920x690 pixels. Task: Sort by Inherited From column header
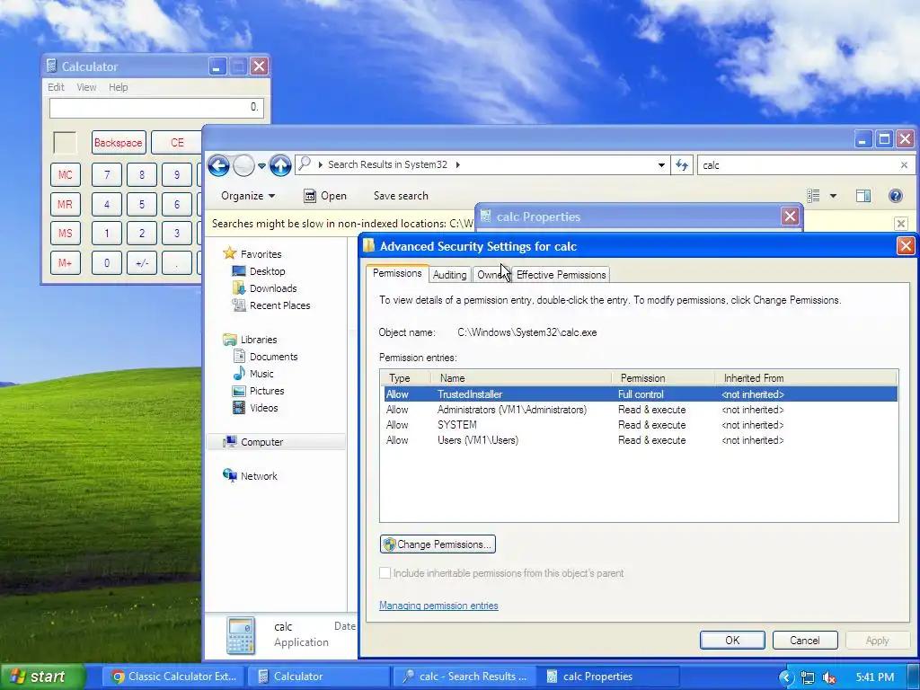pos(806,378)
